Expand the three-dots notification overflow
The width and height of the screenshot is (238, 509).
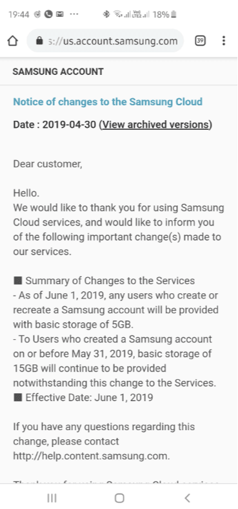[x=74, y=14]
